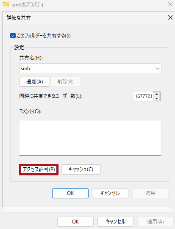
Task: Open アクセス許可(P) permissions
Action: (x=39, y=169)
